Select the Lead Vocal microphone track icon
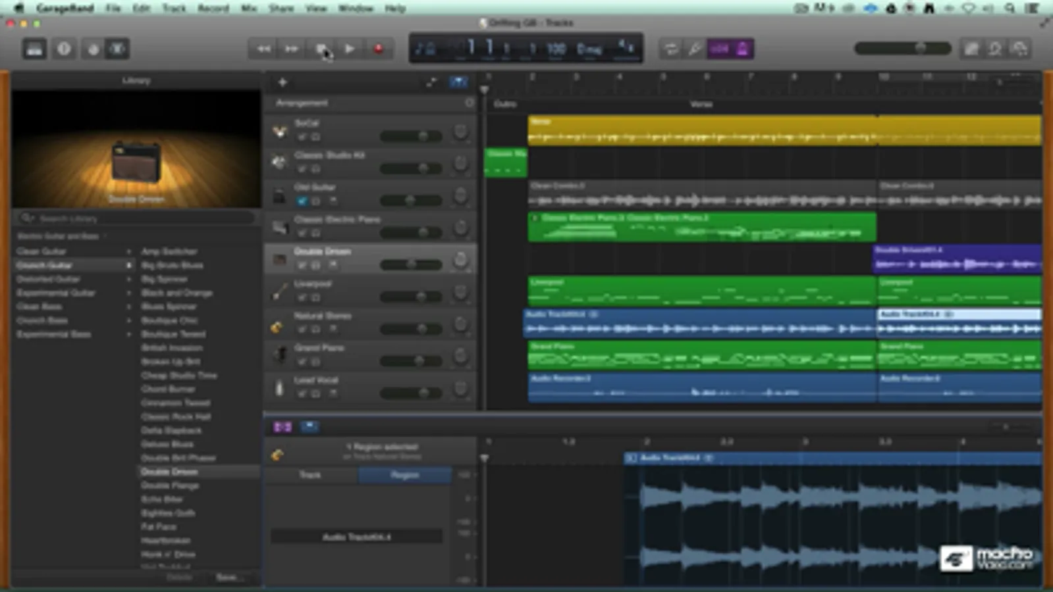Screen dimensions: 1053x592 click(280, 387)
